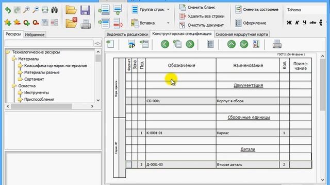Click the add-to-favorites star icon
The image size is (330, 185).
8,23
